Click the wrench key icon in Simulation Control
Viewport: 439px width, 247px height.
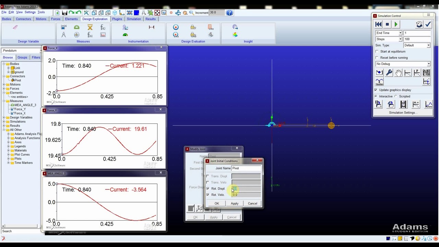click(389, 72)
